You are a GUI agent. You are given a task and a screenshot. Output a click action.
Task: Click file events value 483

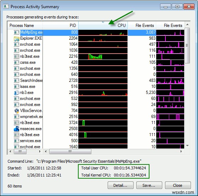click(x=152, y=80)
